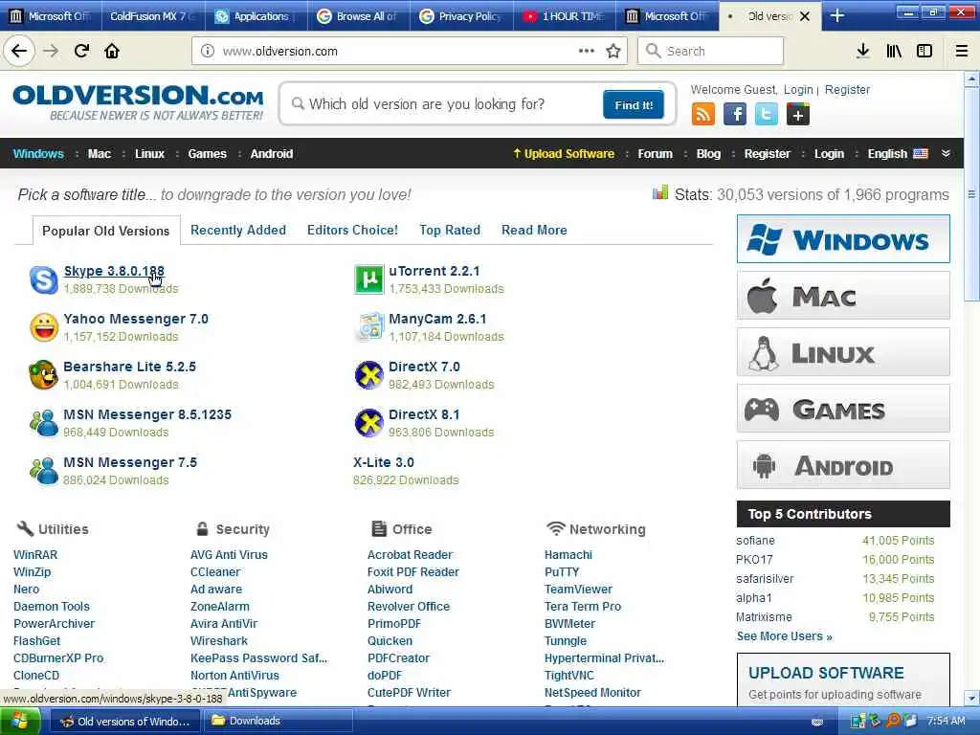980x735 pixels.
Task: Open the TeamViewer link under Networking
Action: pyautogui.click(x=578, y=590)
